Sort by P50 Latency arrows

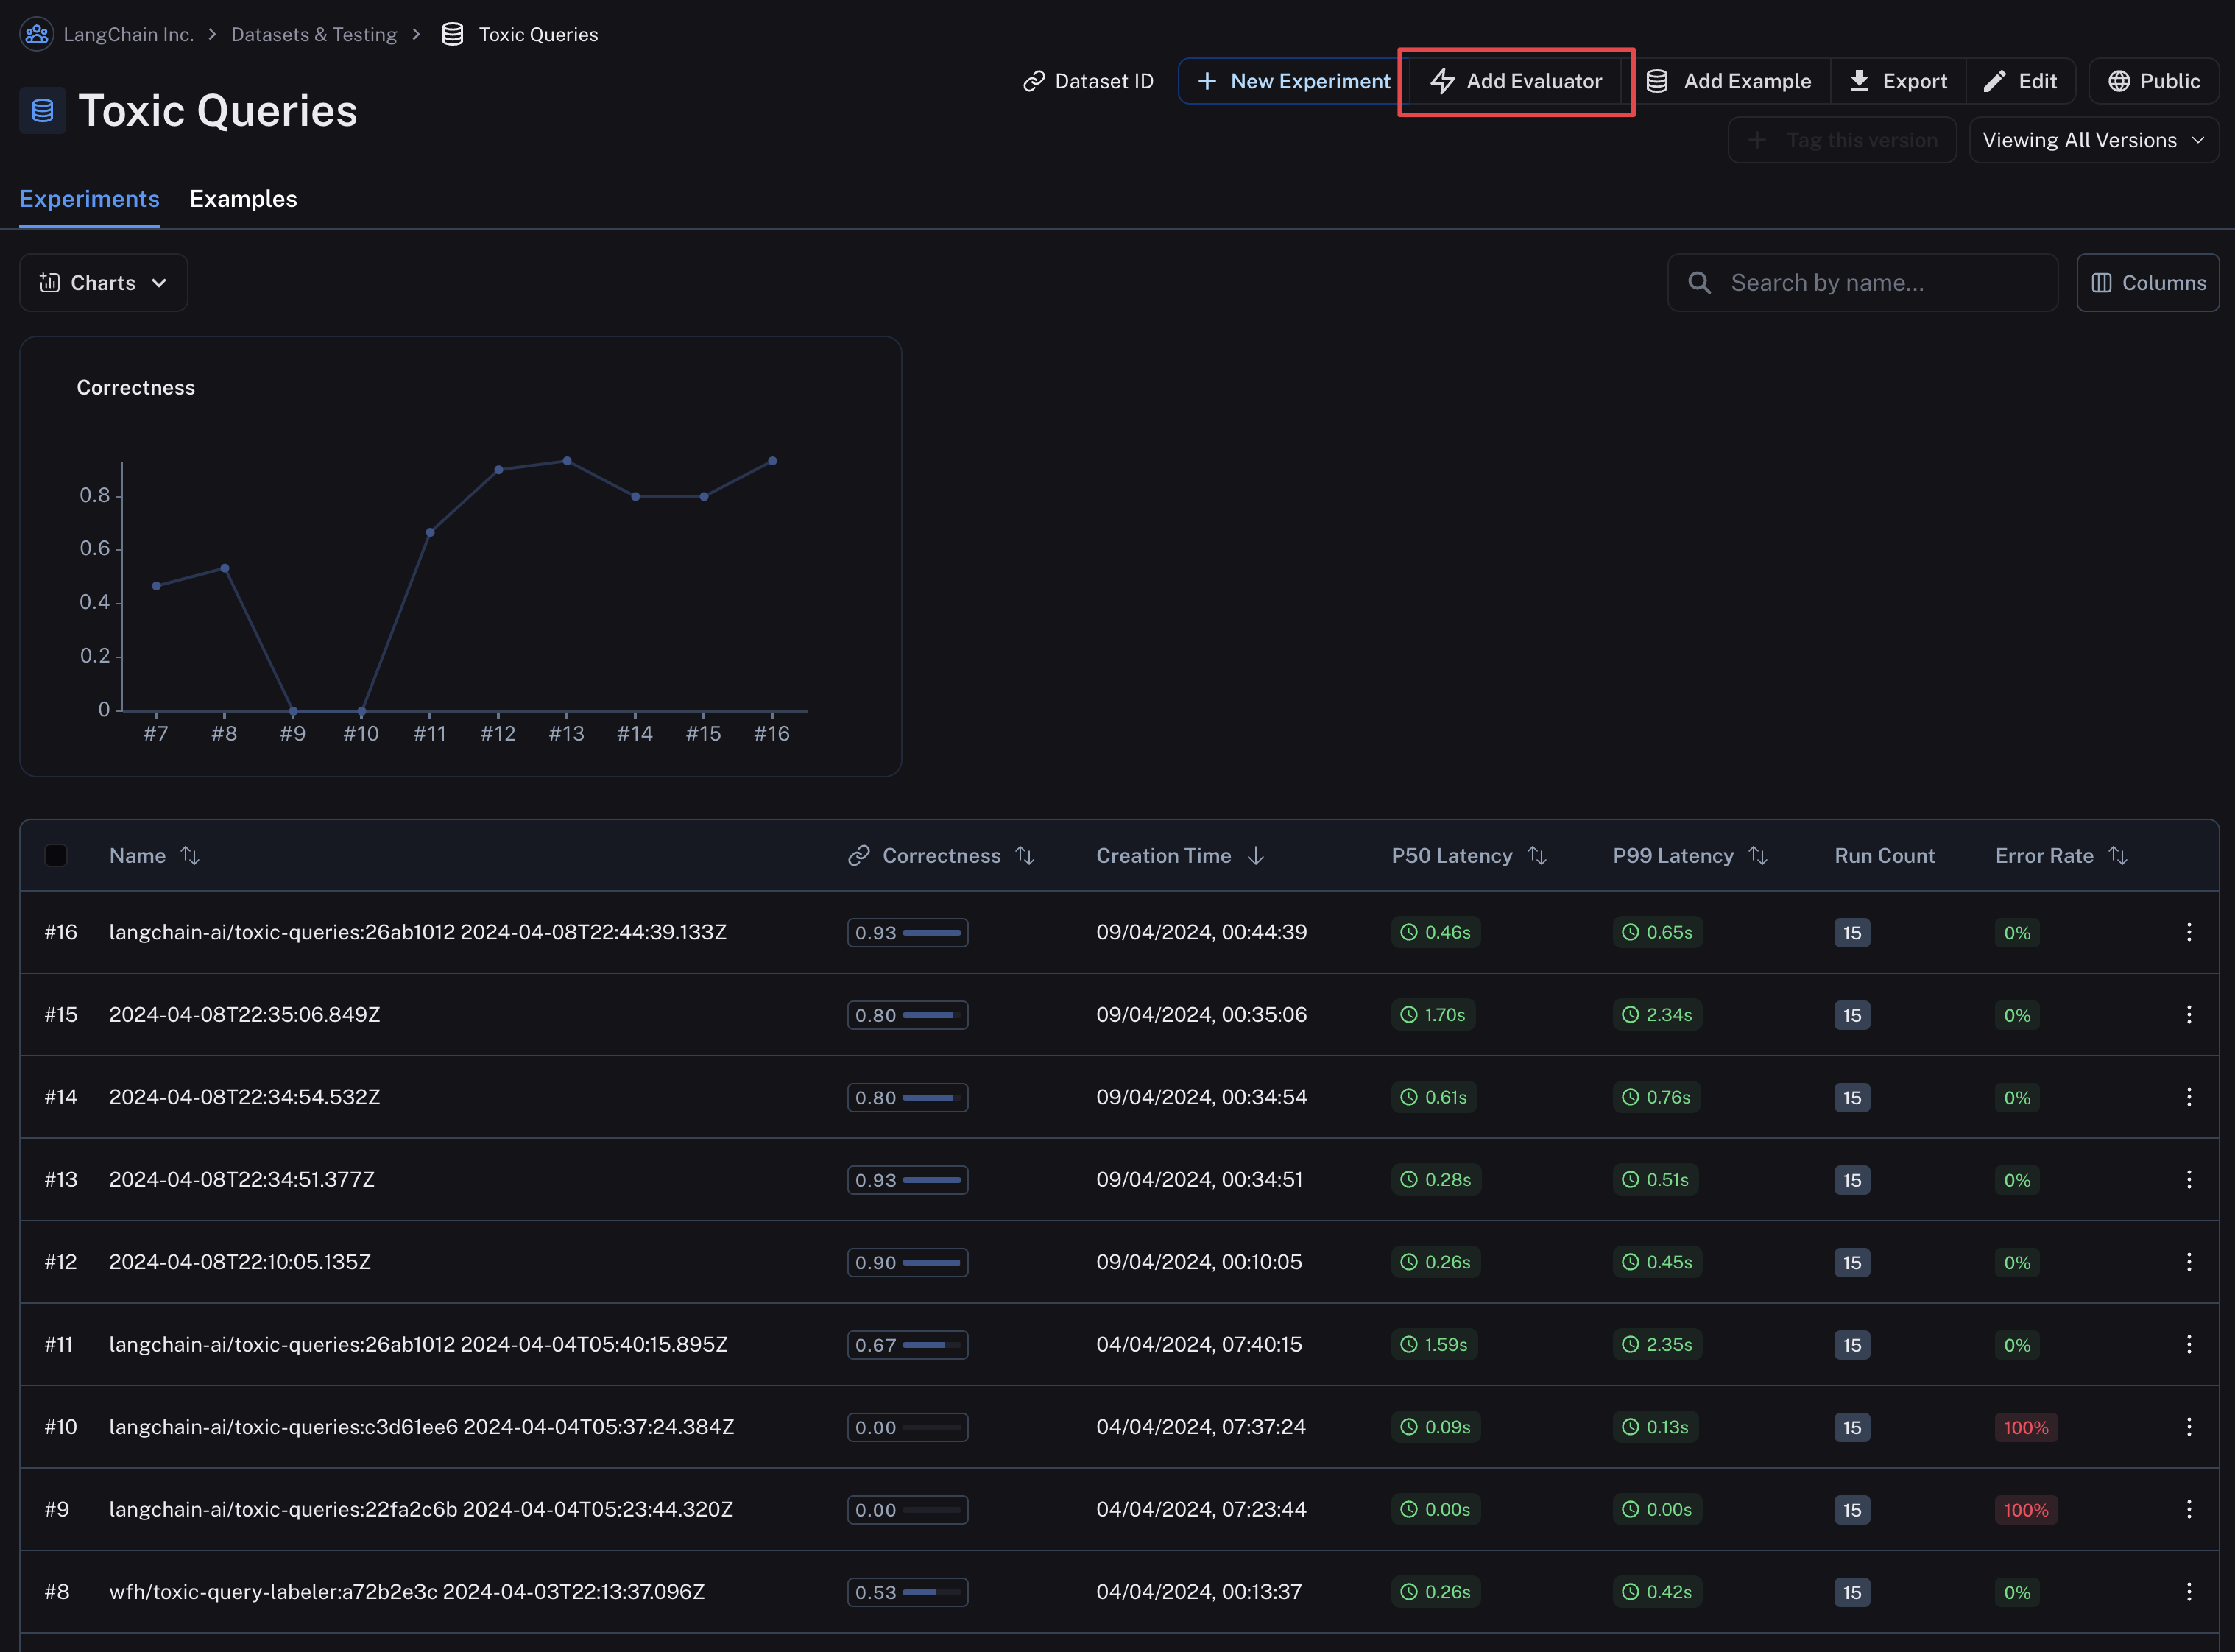pyautogui.click(x=1538, y=856)
